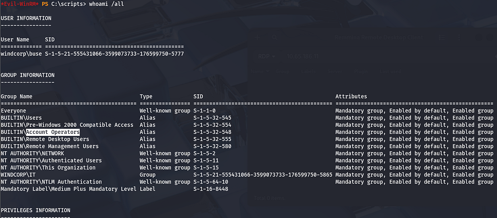The width and height of the screenshot is (497, 218).
Task: Click the windcorp\buse user name
Action: pyautogui.click(x=21, y=53)
